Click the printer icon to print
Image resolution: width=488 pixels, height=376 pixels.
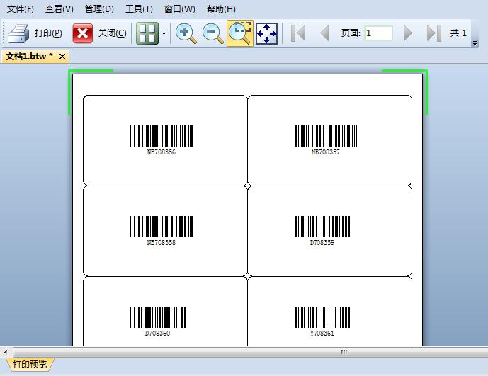click(18, 33)
